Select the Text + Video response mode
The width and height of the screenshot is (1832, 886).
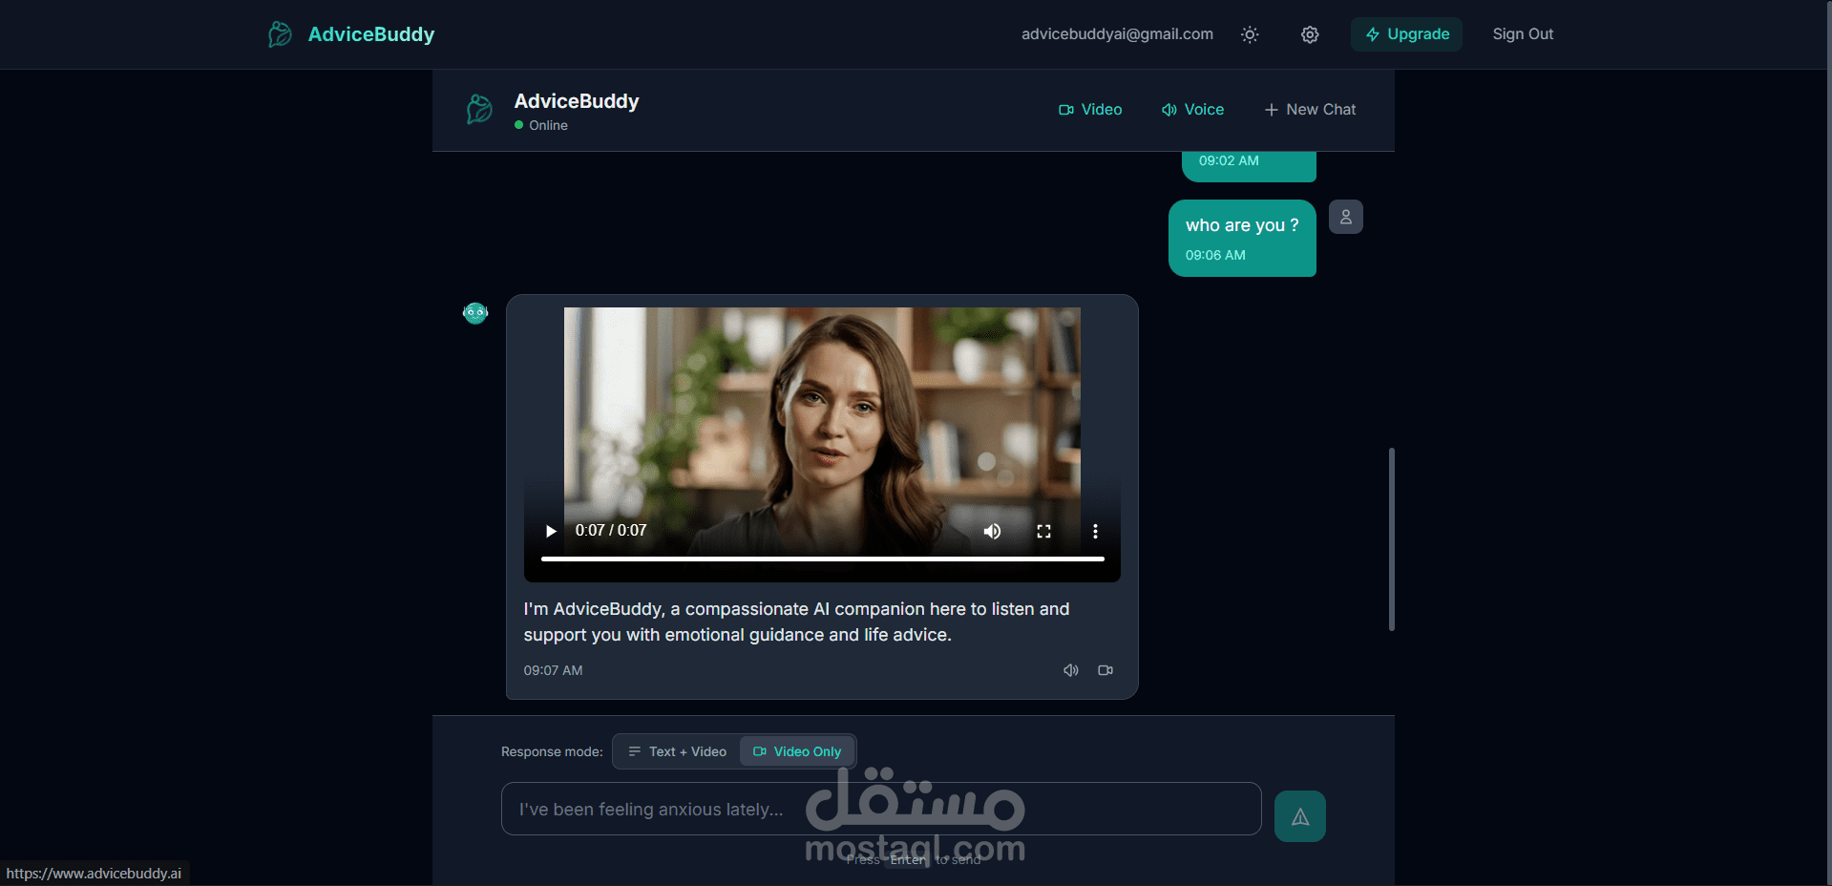coord(677,751)
